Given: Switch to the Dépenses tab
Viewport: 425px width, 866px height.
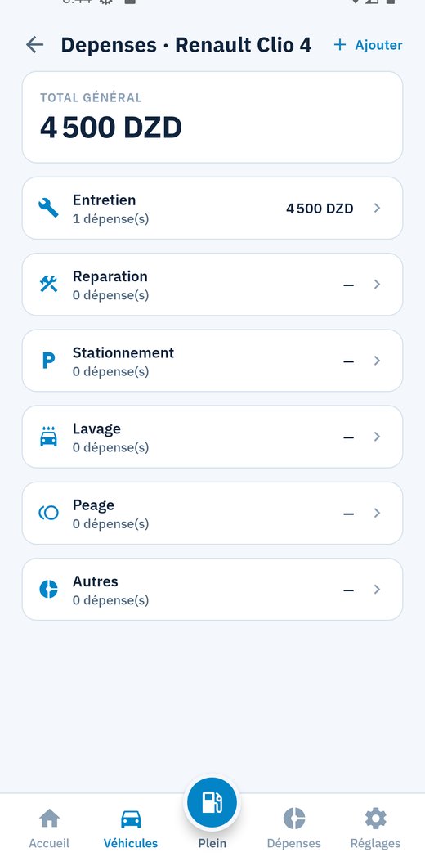Looking at the screenshot, I should [293, 828].
